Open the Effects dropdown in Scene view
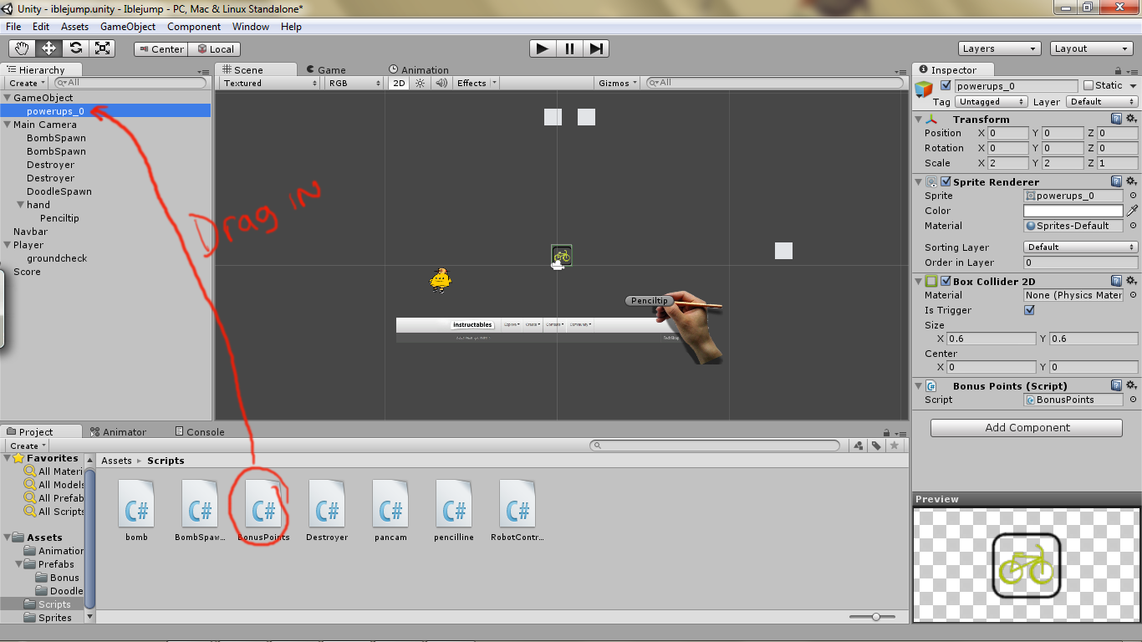Screen dimensions: 1142x642 (477, 83)
